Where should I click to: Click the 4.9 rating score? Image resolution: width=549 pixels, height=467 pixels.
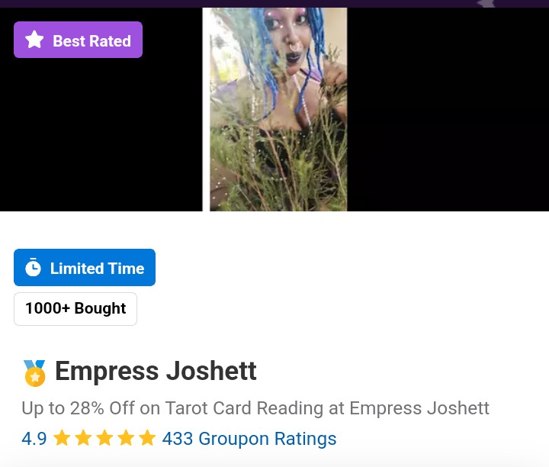(34, 439)
